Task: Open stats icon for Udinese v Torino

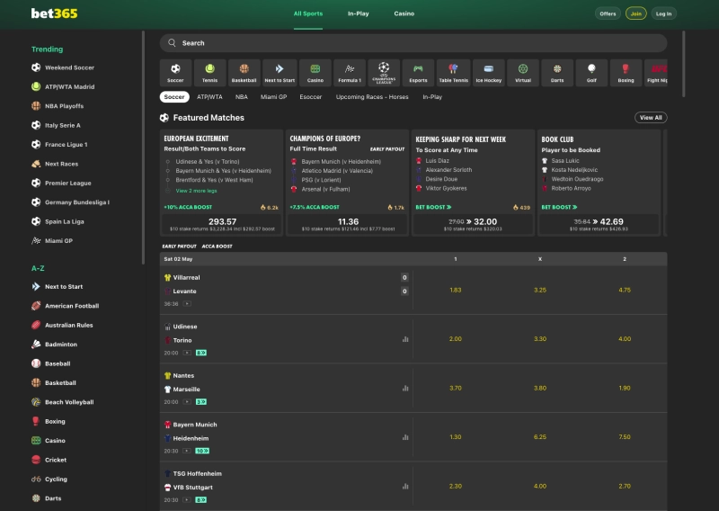Action: pyautogui.click(x=405, y=339)
